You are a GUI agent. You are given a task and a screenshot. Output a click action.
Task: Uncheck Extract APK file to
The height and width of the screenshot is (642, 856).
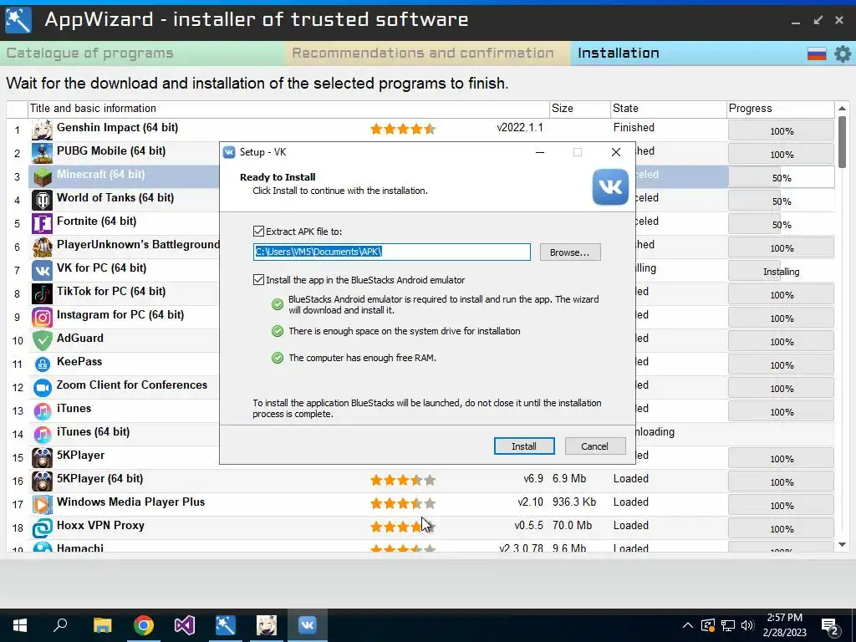click(259, 232)
